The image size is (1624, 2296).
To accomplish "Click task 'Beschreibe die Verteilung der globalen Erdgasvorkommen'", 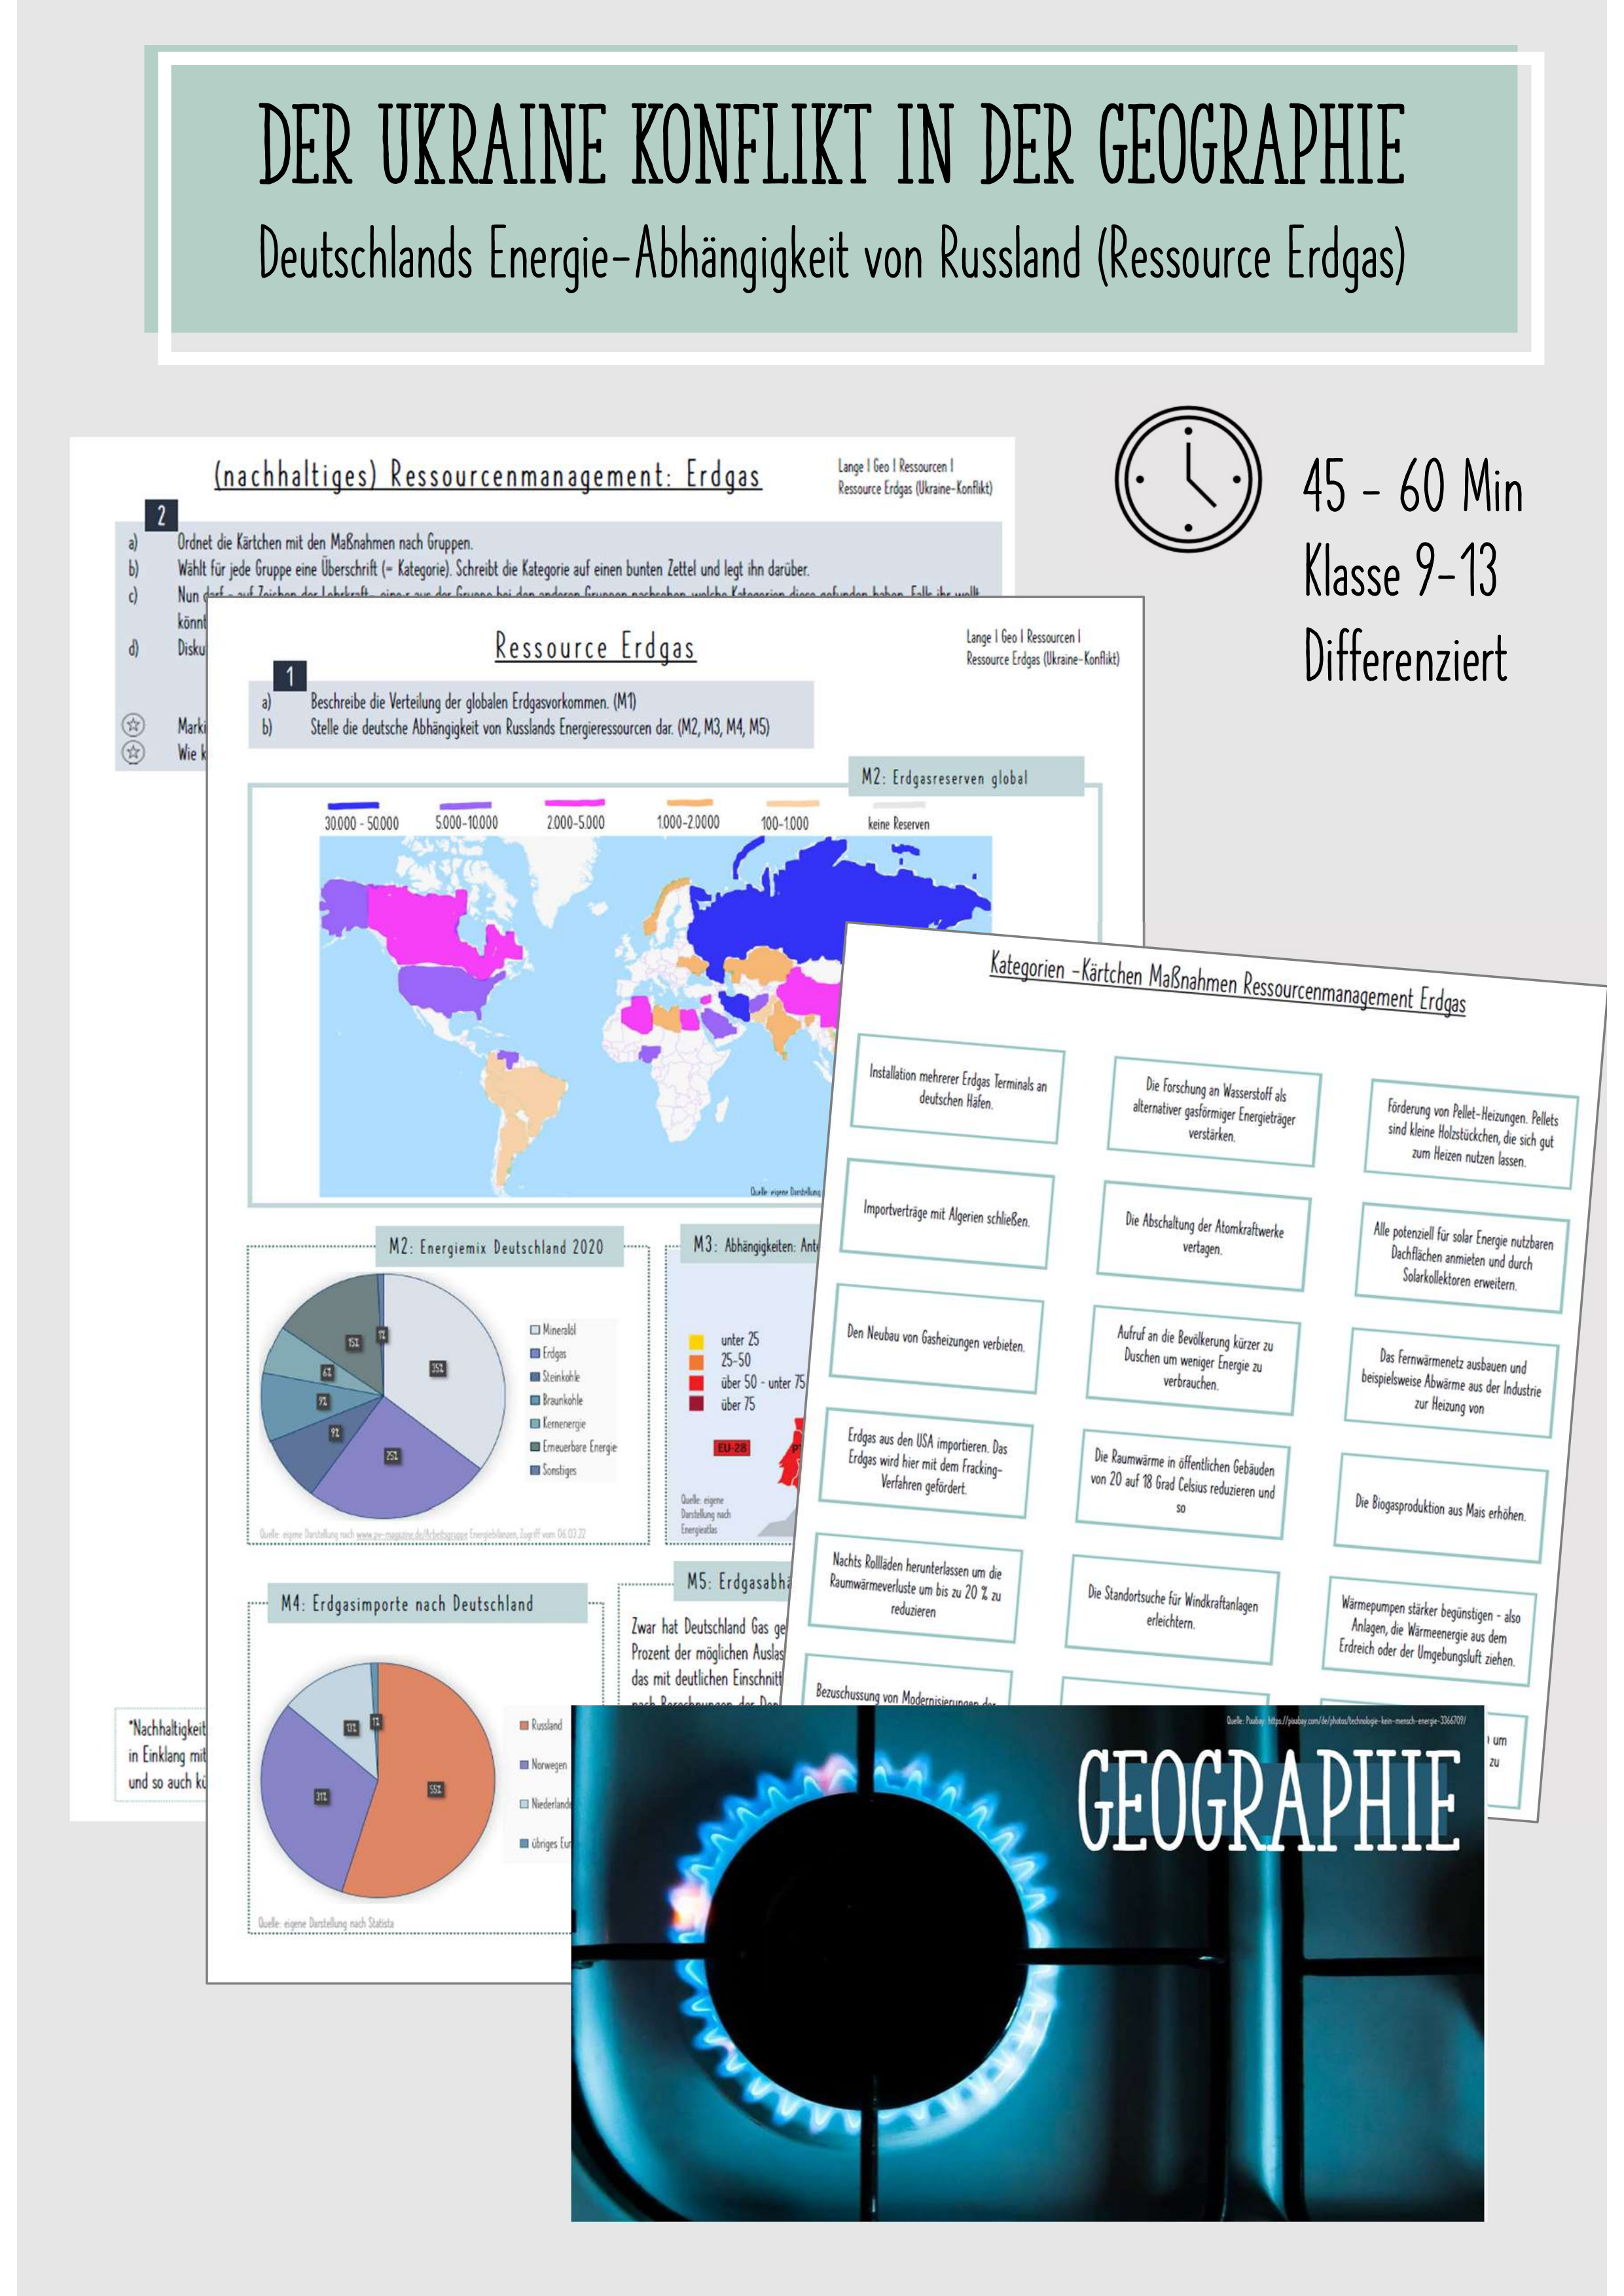I will 473,701.
